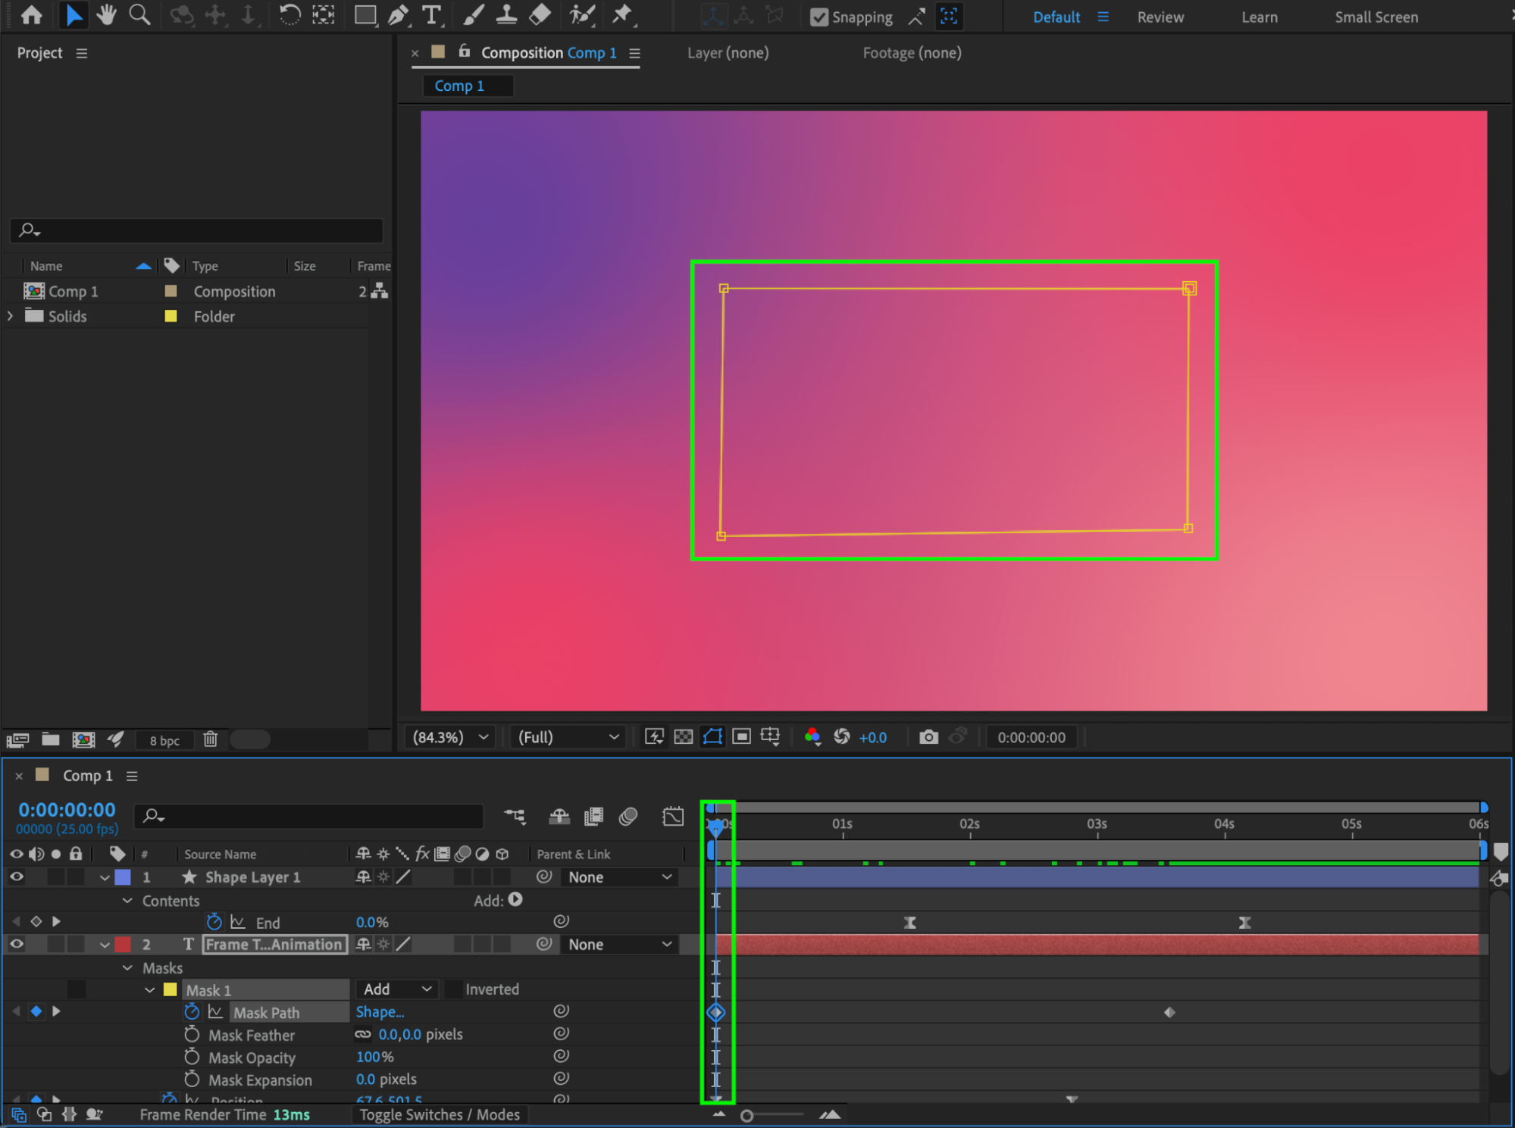The width and height of the screenshot is (1515, 1128).
Task: Disable the Snapping checkbox
Action: pyautogui.click(x=819, y=17)
